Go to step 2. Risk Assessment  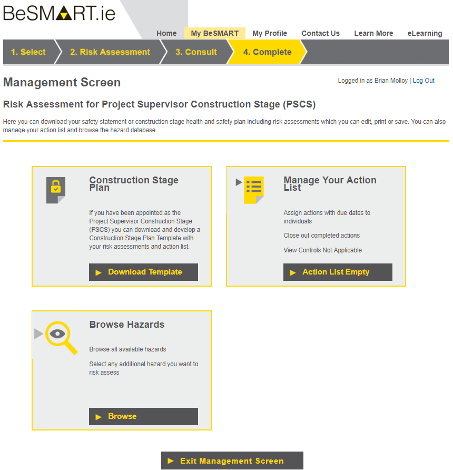click(110, 52)
